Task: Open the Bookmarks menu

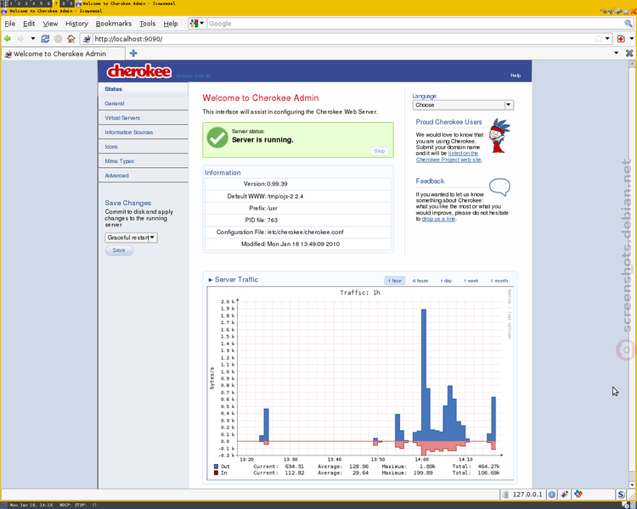Action: (114, 24)
